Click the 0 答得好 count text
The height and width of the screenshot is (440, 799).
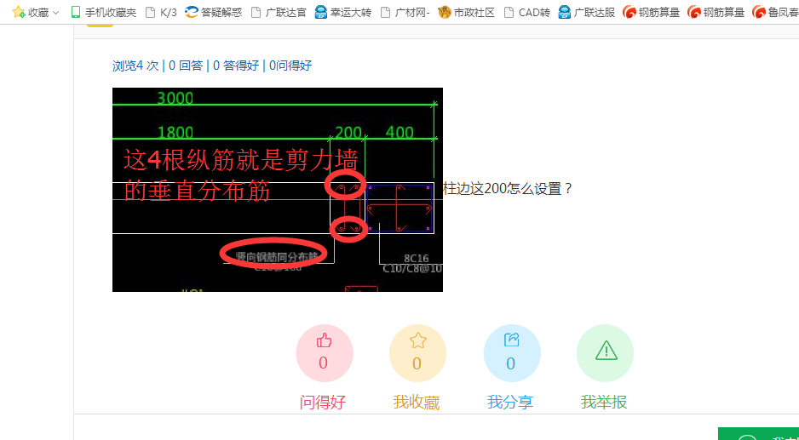click(x=236, y=66)
